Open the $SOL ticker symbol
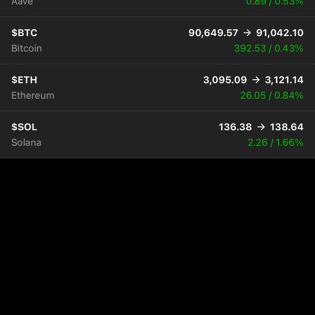 pyautogui.click(x=24, y=127)
